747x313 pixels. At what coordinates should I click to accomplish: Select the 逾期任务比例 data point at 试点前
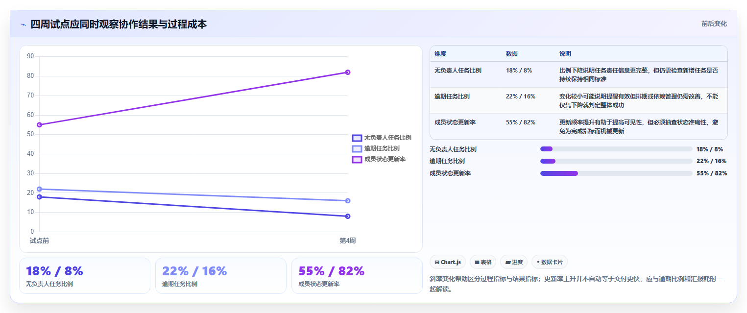(39, 189)
